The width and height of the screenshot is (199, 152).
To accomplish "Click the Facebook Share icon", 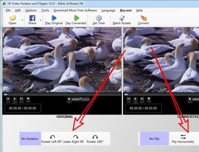I will click(x=32, y=18).
